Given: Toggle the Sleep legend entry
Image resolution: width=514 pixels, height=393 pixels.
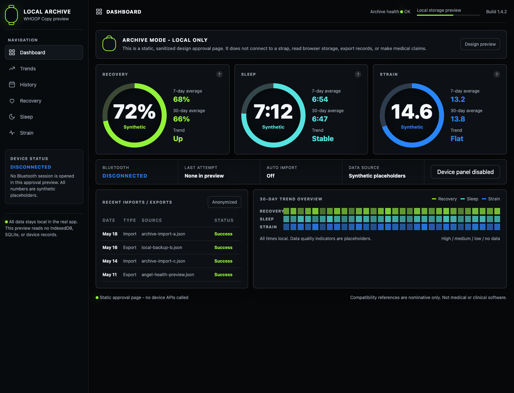Looking at the screenshot, I should (469, 199).
